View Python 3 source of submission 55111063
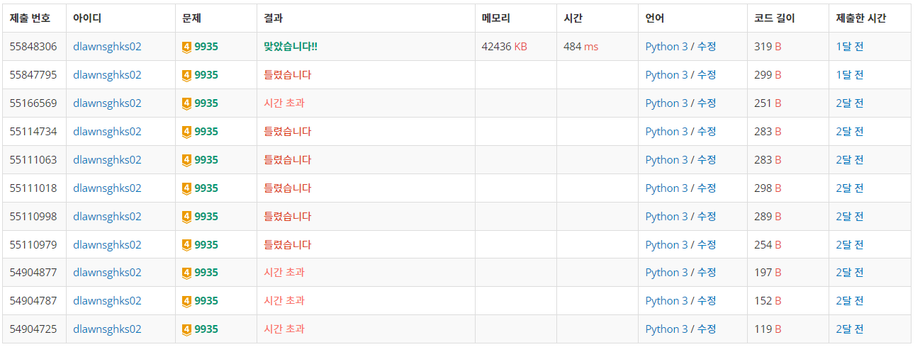The height and width of the screenshot is (347, 920). tap(666, 160)
